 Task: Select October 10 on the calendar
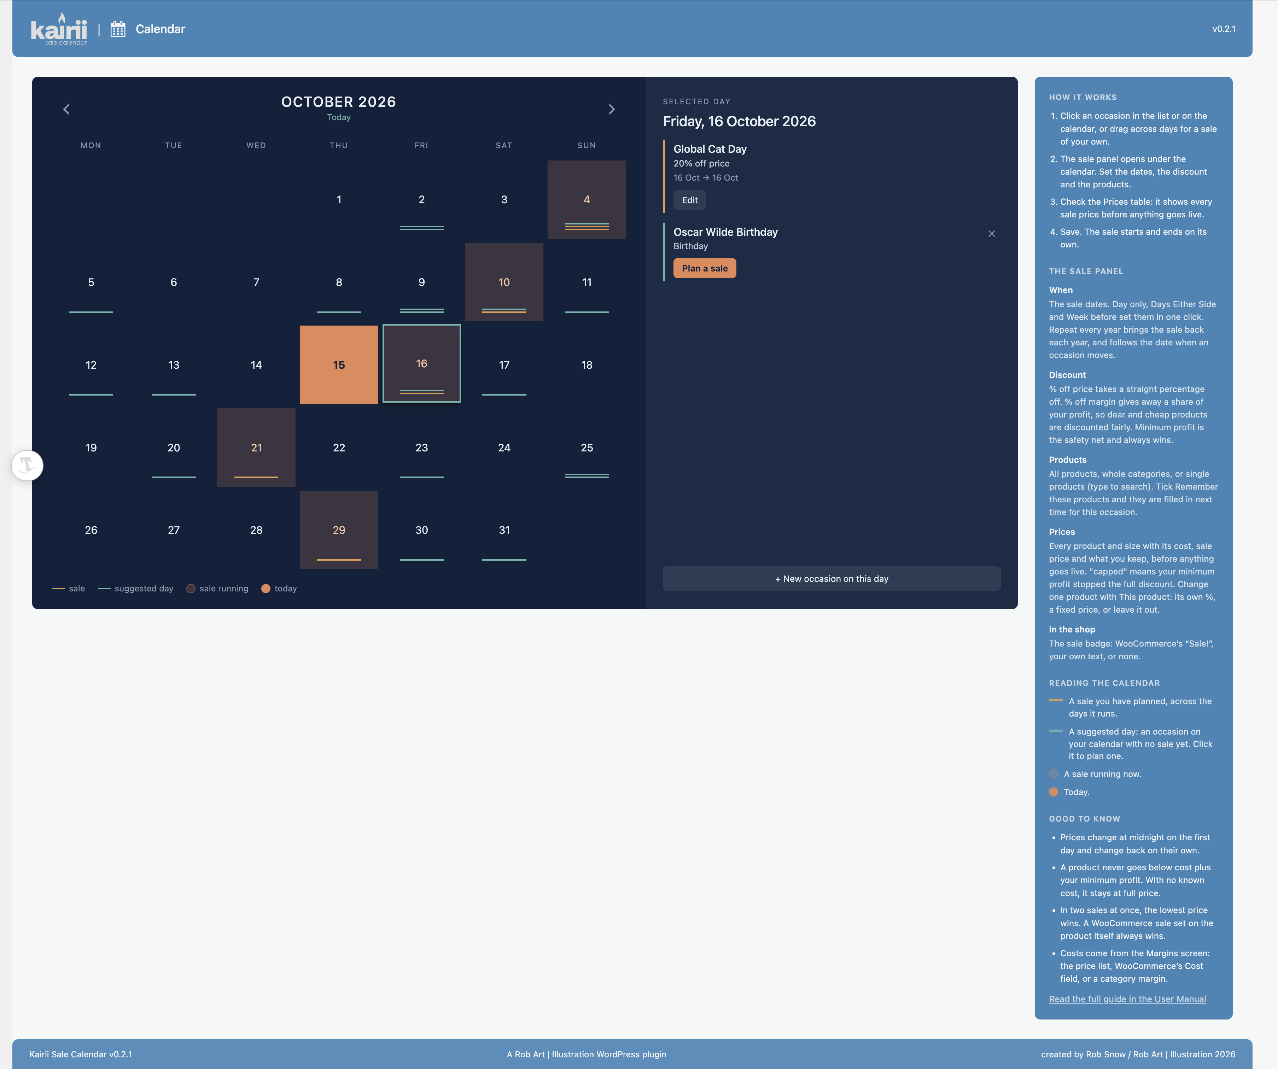tap(504, 282)
